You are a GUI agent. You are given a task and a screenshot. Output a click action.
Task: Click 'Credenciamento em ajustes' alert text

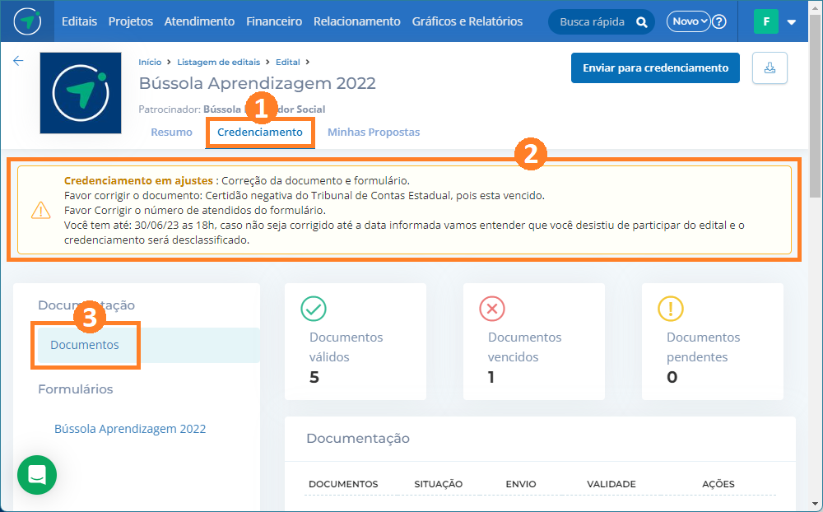[x=138, y=180]
